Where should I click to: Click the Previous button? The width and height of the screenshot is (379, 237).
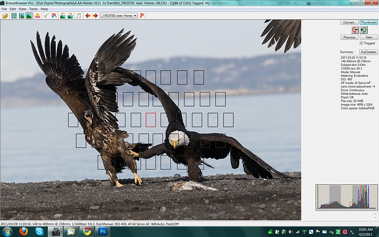pyautogui.click(x=350, y=37)
